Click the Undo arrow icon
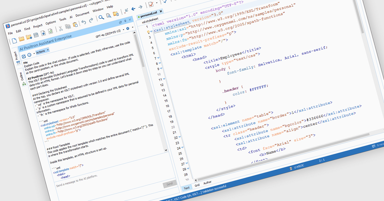Image resolution: width=384 pixels, height=201 pixels. [84, 22]
